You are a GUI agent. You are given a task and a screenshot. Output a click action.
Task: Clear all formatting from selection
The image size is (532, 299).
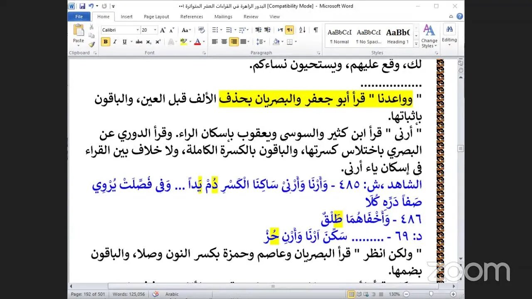click(x=201, y=30)
